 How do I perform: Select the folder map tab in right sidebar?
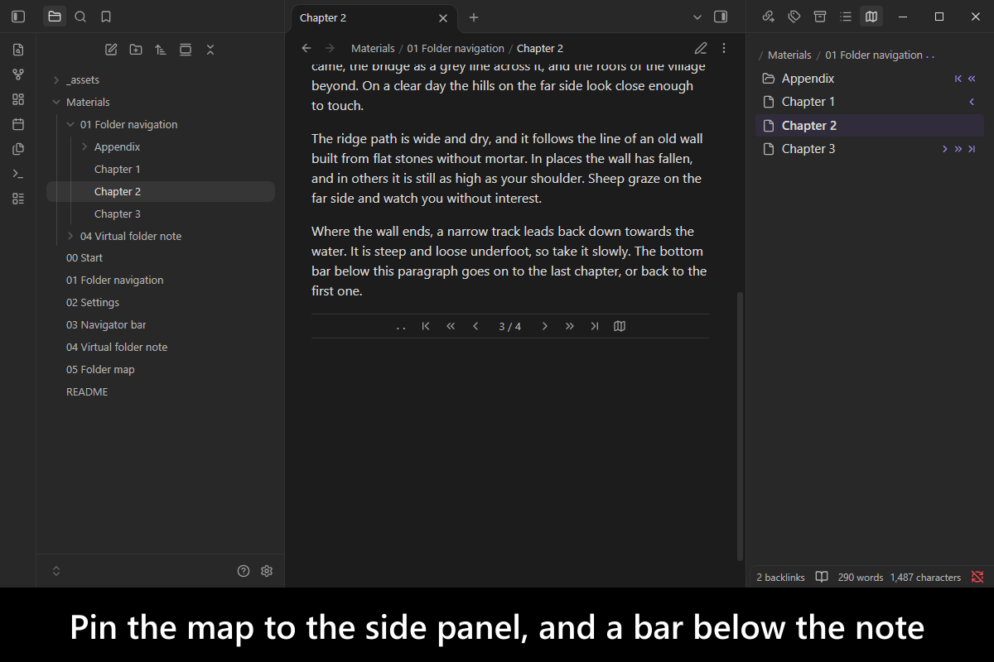(x=871, y=17)
